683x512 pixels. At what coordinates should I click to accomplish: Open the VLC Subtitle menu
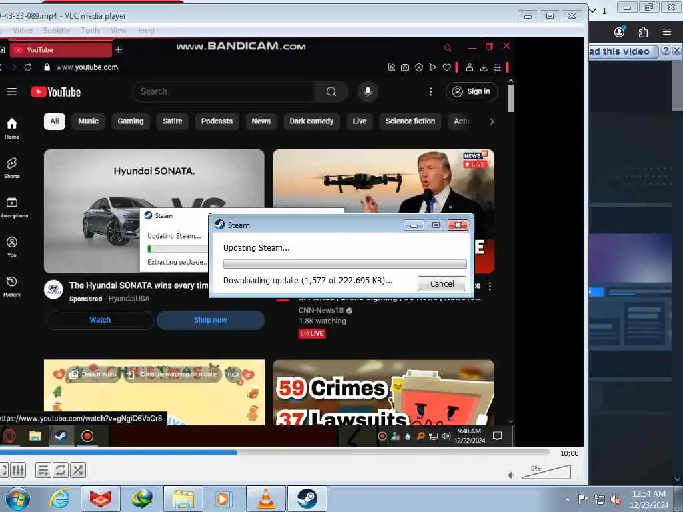(56, 31)
